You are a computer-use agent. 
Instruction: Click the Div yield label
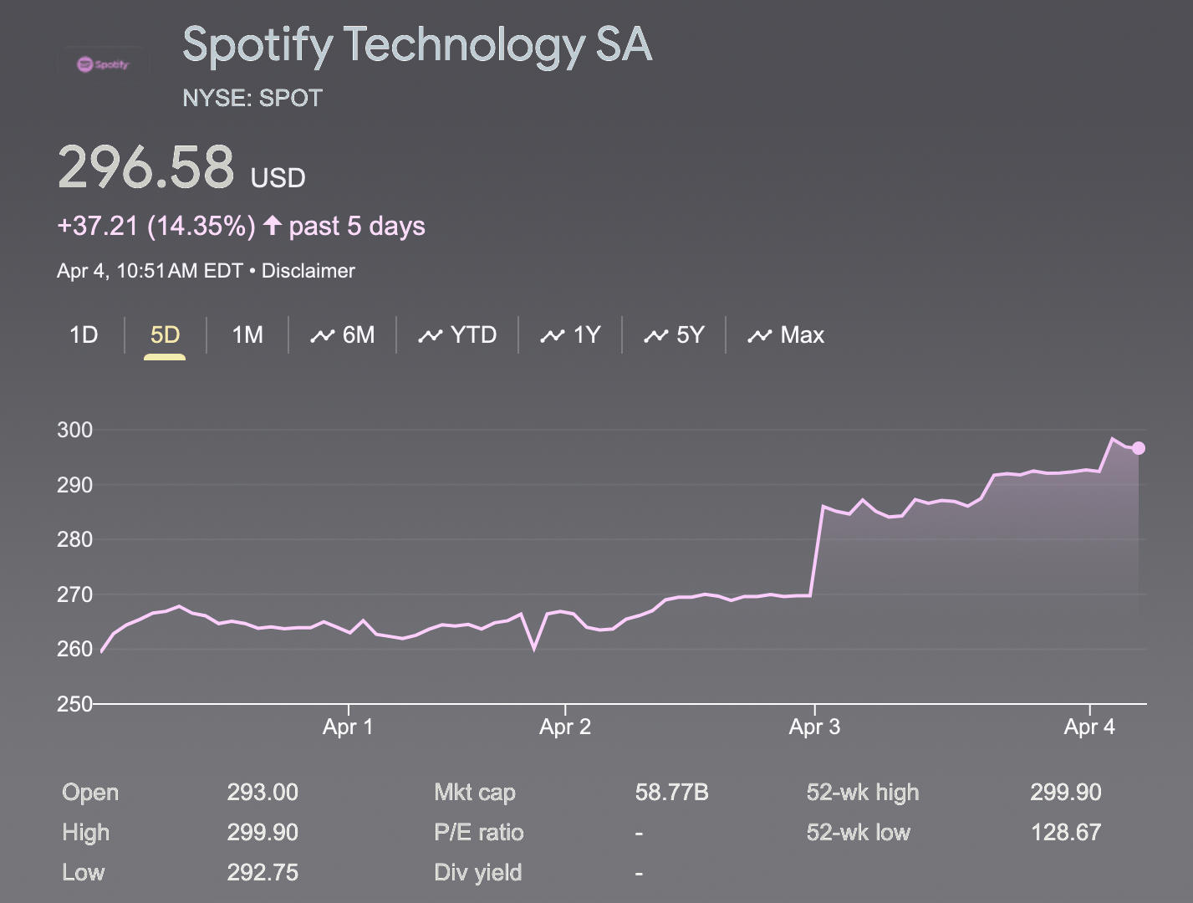478,872
